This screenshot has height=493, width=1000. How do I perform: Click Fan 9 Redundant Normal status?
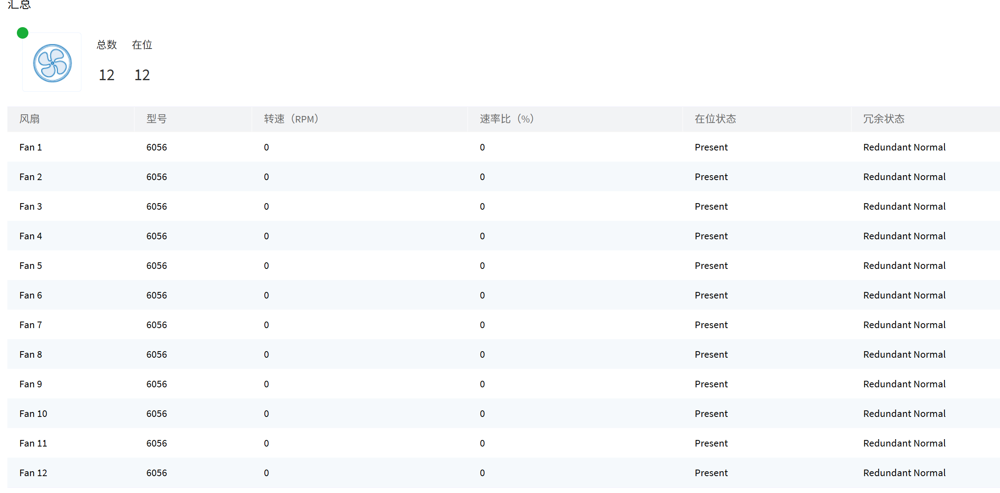pyautogui.click(x=904, y=384)
